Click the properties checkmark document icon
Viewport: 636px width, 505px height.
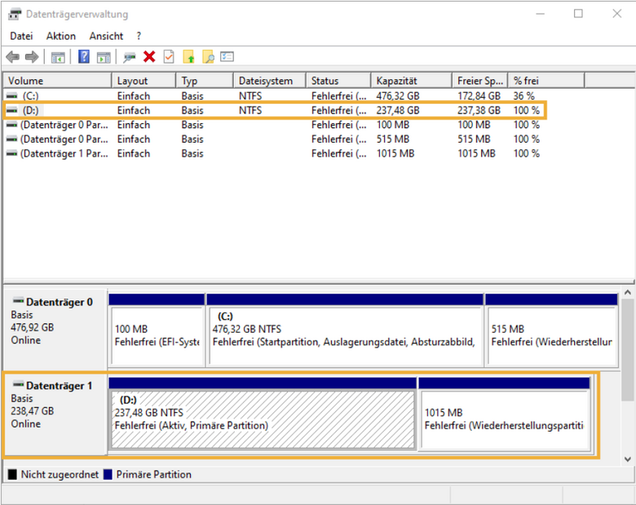coord(169,57)
